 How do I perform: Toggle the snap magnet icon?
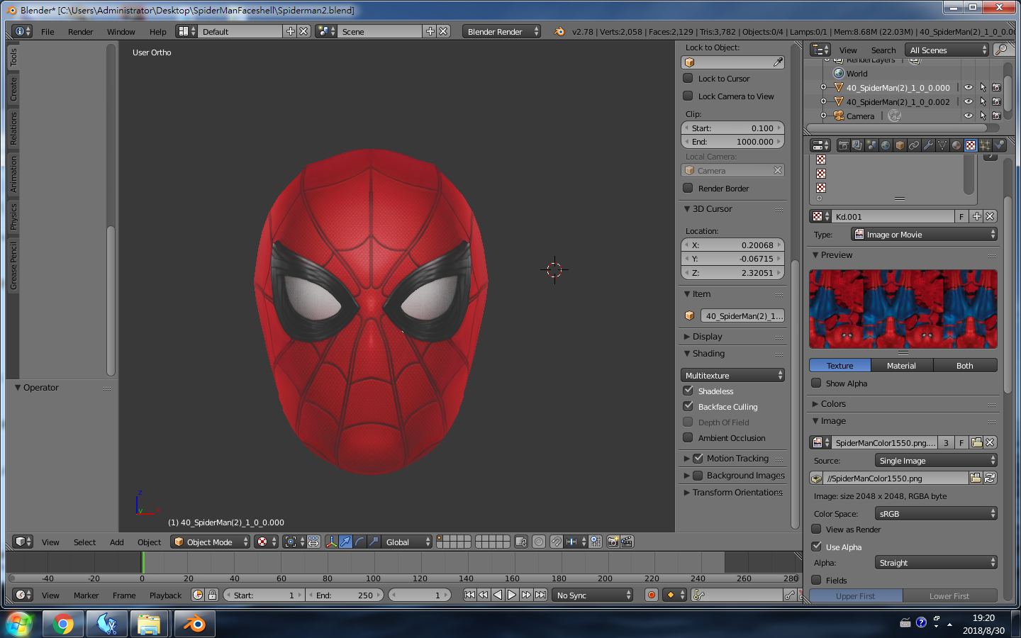coord(557,542)
